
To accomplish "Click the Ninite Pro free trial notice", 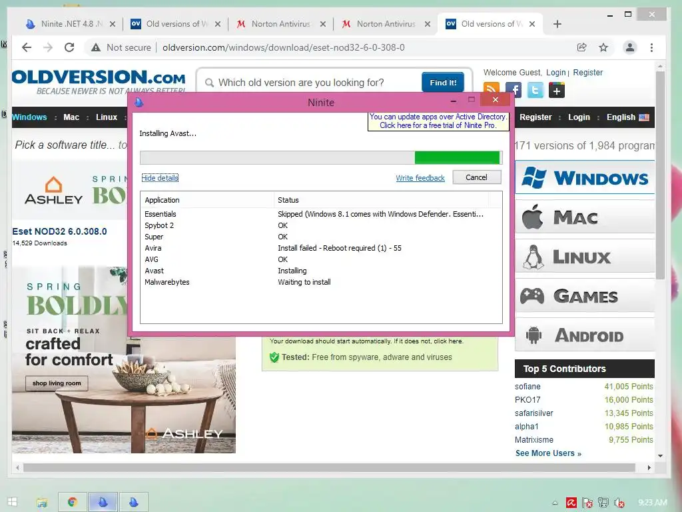I will pyautogui.click(x=438, y=121).
